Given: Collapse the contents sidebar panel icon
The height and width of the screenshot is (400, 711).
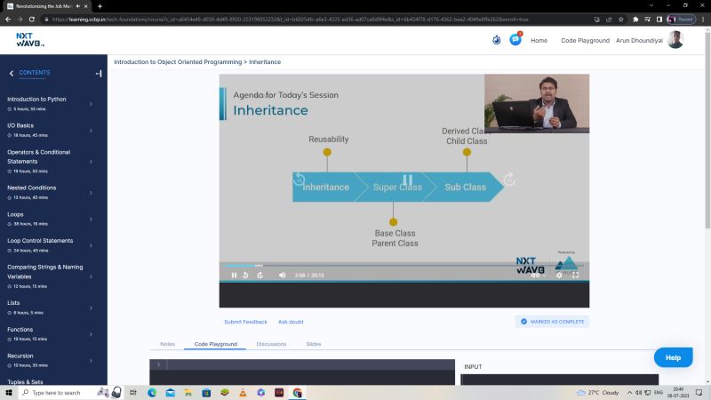Looking at the screenshot, I should click(x=99, y=74).
